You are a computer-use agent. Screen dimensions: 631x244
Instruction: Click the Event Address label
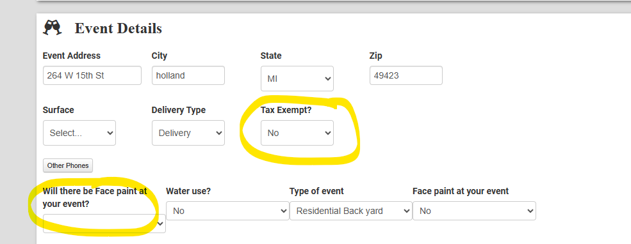pyautogui.click(x=72, y=56)
